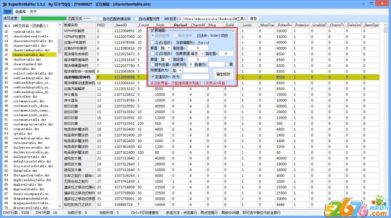
Task: Click the DNT文件名 list header
Action: 30,26
